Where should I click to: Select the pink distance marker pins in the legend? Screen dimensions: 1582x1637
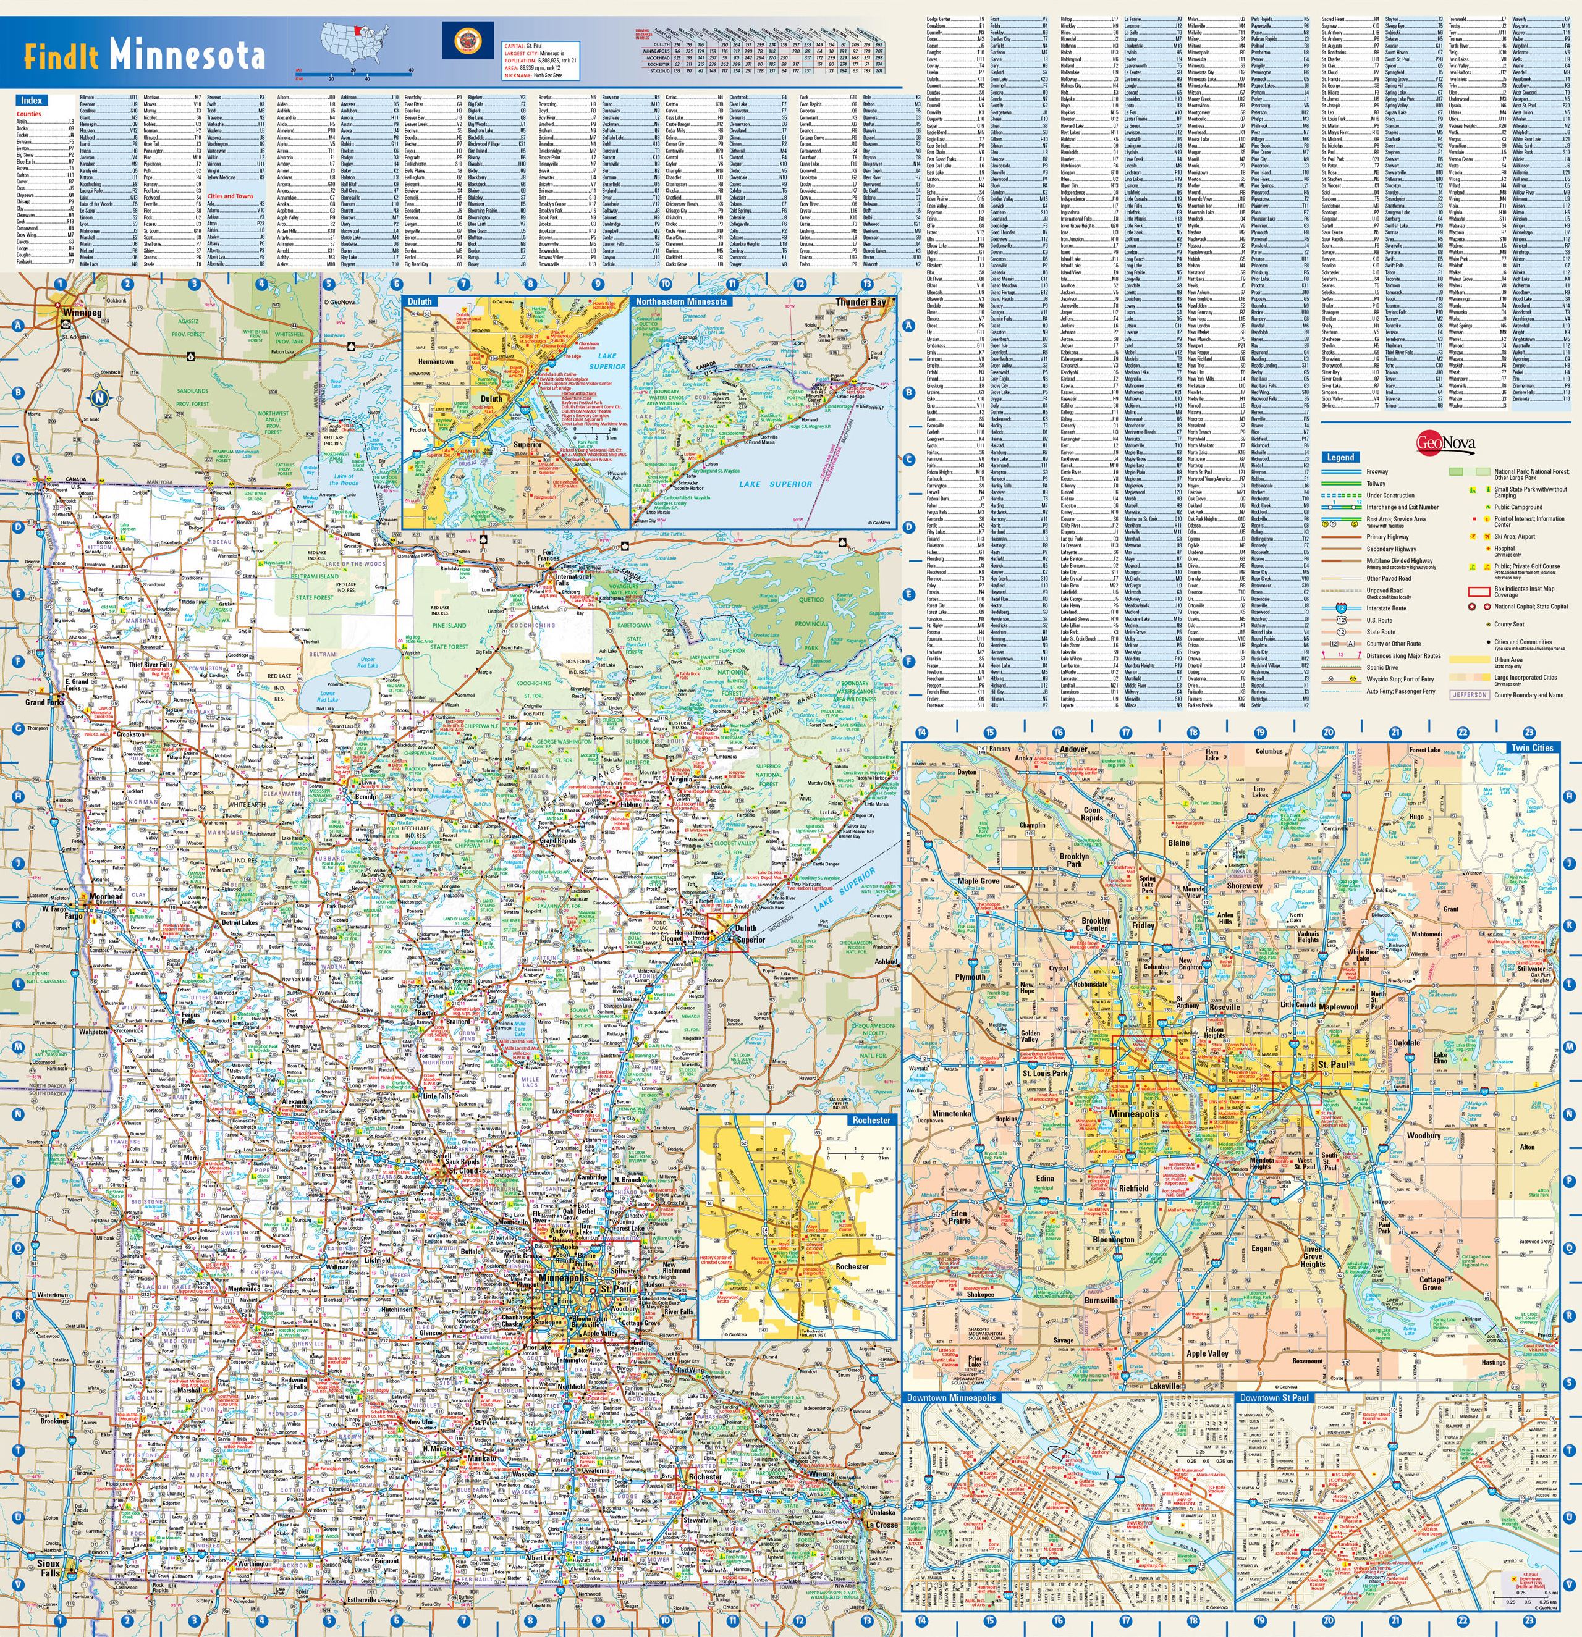click(x=1342, y=655)
